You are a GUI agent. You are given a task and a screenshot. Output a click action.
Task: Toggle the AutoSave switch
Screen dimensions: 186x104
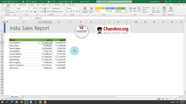[9, 2]
